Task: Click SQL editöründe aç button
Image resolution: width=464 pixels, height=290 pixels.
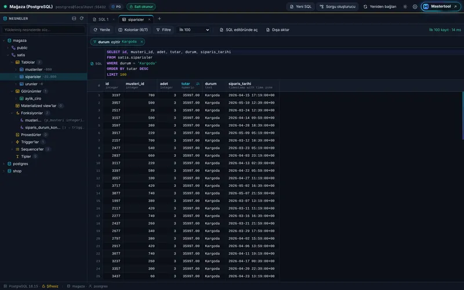Action: pos(238,30)
